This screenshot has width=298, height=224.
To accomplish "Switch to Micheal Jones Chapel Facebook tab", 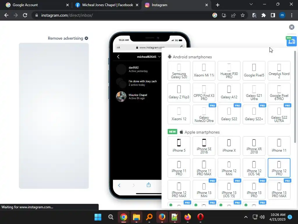I will point(107,5).
